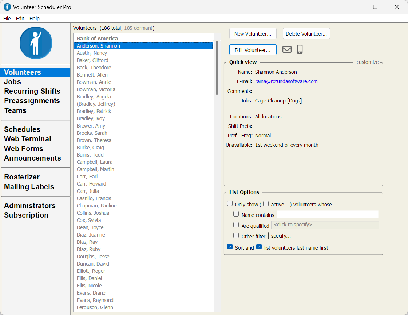This screenshot has width=408, height=315.
Task: Open raina@rotundasoftware.com email link
Action: [x=286, y=81]
